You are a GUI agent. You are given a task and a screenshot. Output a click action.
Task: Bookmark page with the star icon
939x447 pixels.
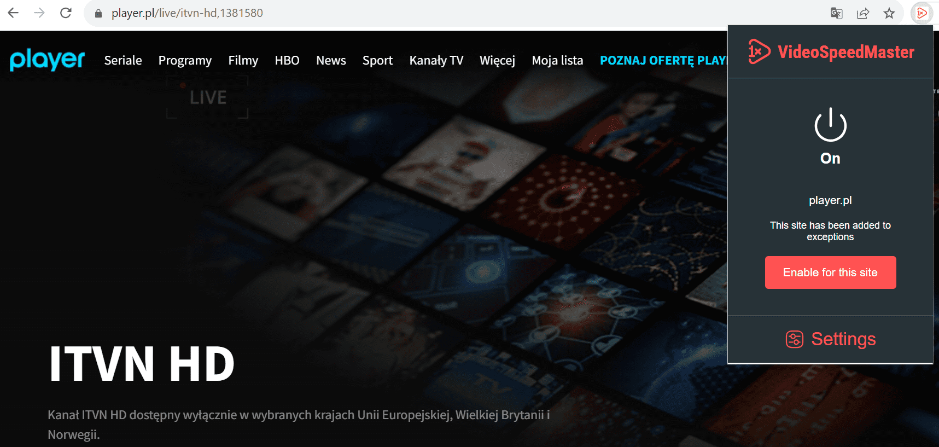[x=889, y=13]
